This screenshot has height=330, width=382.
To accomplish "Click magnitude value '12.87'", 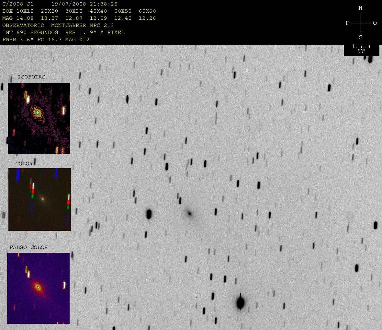I will pyautogui.click(x=74, y=18).
